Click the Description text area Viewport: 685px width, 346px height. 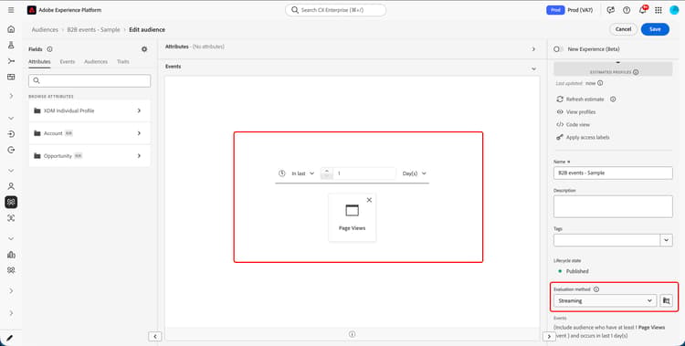(613, 206)
